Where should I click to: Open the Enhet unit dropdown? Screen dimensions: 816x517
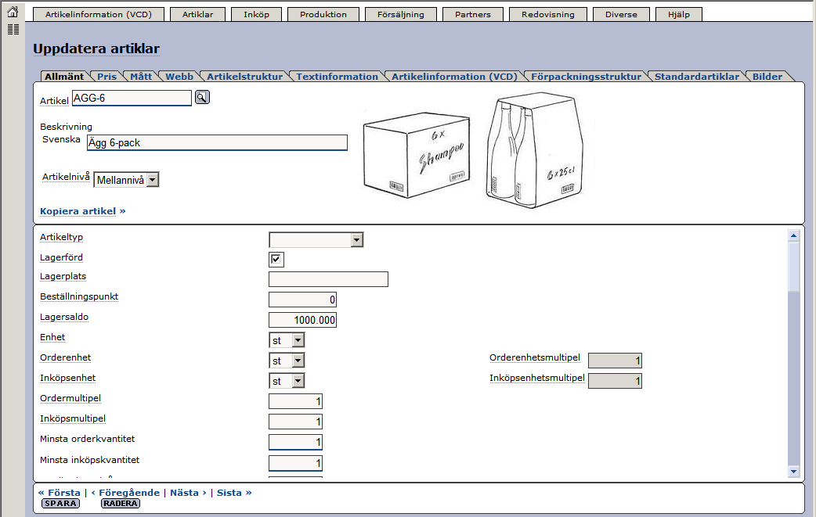point(287,340)
